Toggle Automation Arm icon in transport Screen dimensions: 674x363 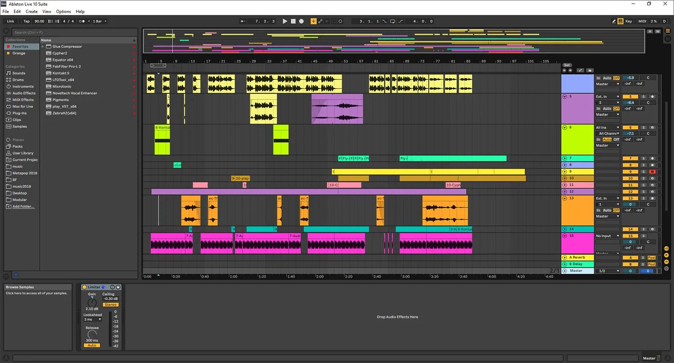tap(320, 21)
